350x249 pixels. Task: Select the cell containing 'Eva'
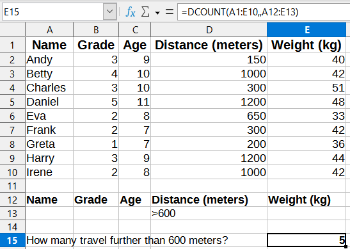(x=49, y=116)
